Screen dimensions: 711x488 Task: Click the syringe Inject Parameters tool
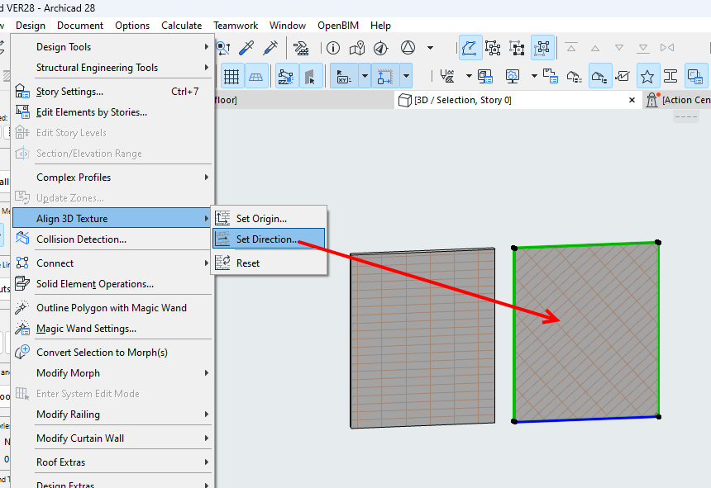(270, 48)
